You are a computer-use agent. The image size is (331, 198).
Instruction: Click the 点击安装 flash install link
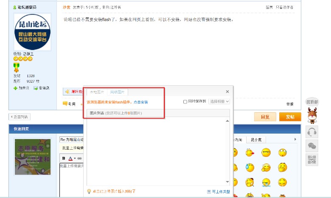140,102
